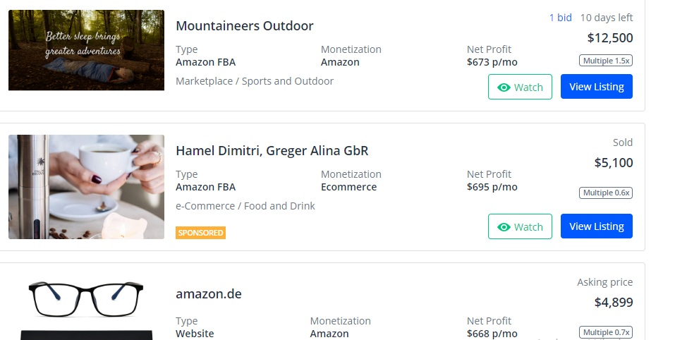This screenshot has width=675, height=340.
Task: Click the eye icon on Hamel Dimitri Watch
Action: (504, 227)
